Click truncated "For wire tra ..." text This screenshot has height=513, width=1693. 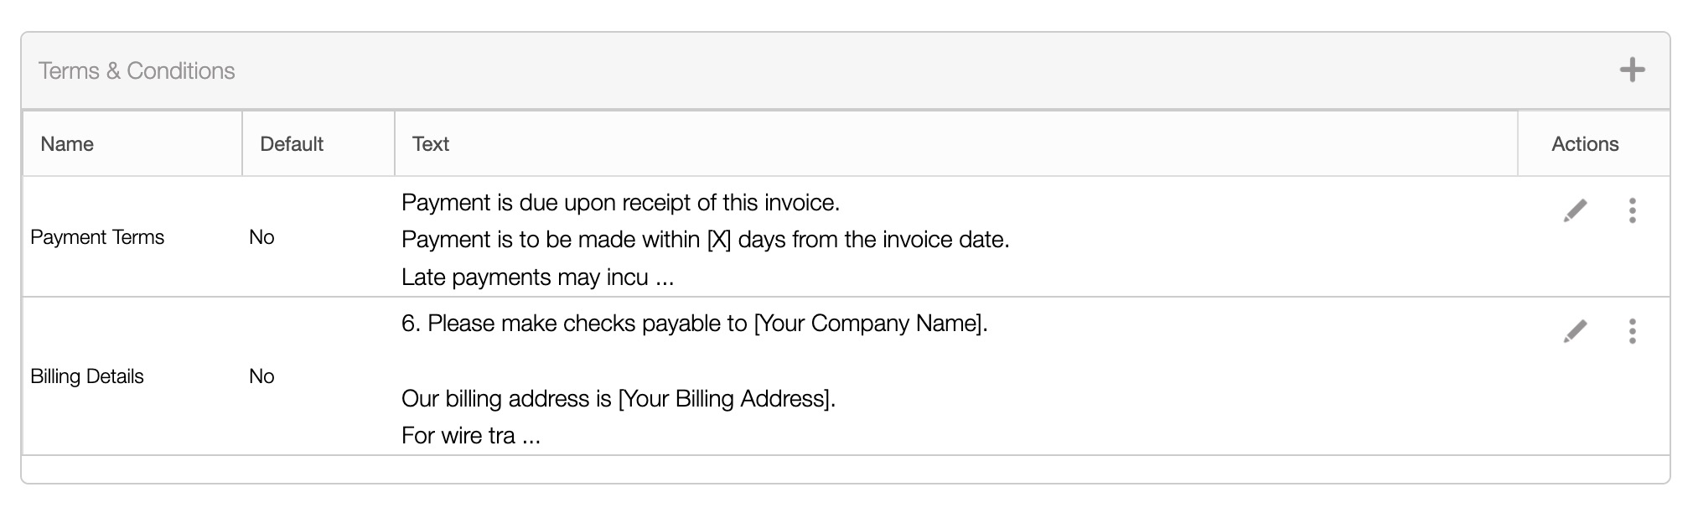click(470, 436)
